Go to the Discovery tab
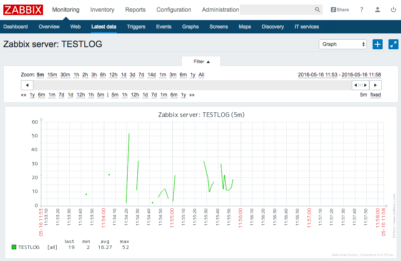401x261 pixels. 272,27
